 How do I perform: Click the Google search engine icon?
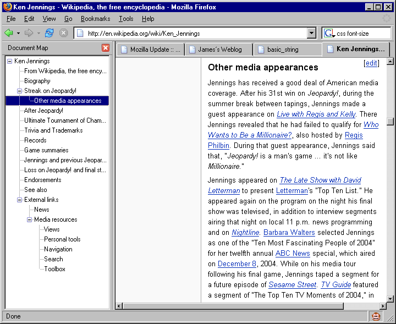click(329, 33)
